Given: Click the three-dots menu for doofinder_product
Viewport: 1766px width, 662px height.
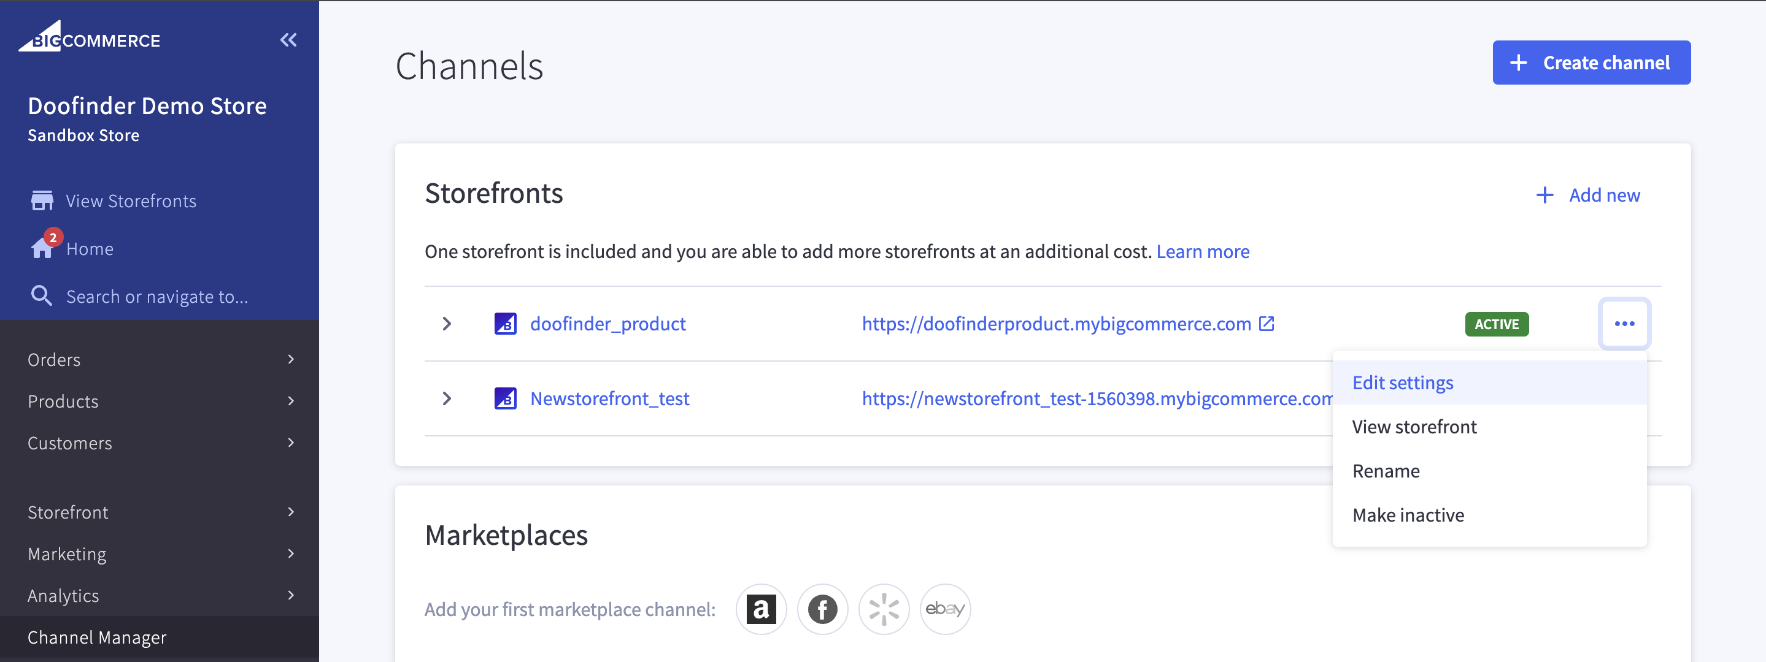Looking at the screenshot, I should tap(1624, 324).
